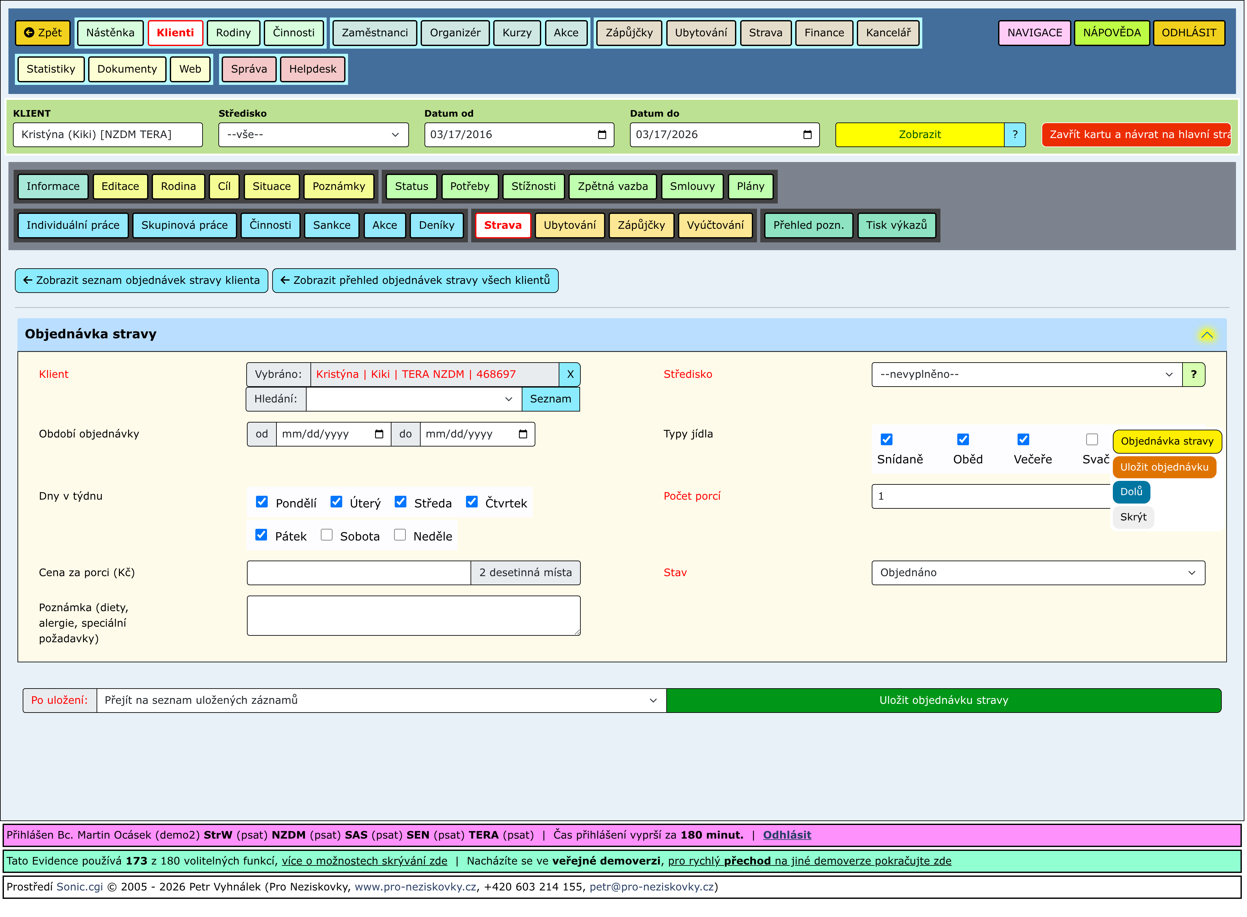Click the help question mark beside Středisko dropdown
This screenshot has height=917, width=1247.
1194,375
